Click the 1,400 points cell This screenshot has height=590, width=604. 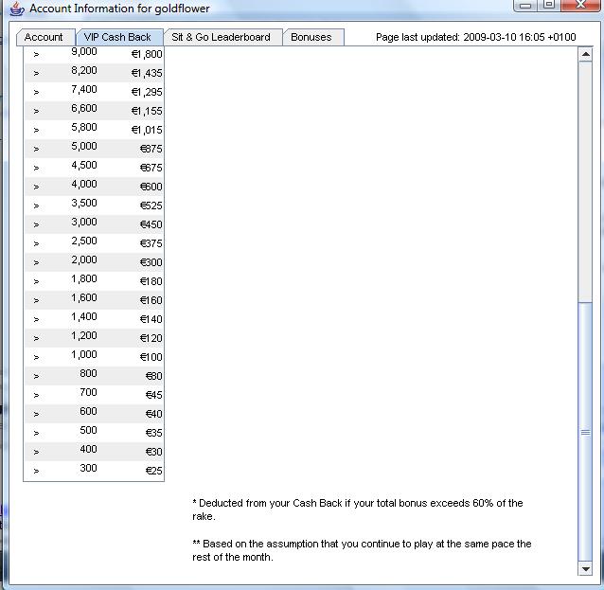coord(84,316)
